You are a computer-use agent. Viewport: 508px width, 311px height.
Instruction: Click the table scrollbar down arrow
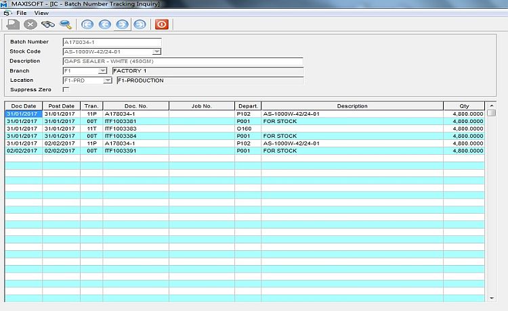(x=491, y=298)
